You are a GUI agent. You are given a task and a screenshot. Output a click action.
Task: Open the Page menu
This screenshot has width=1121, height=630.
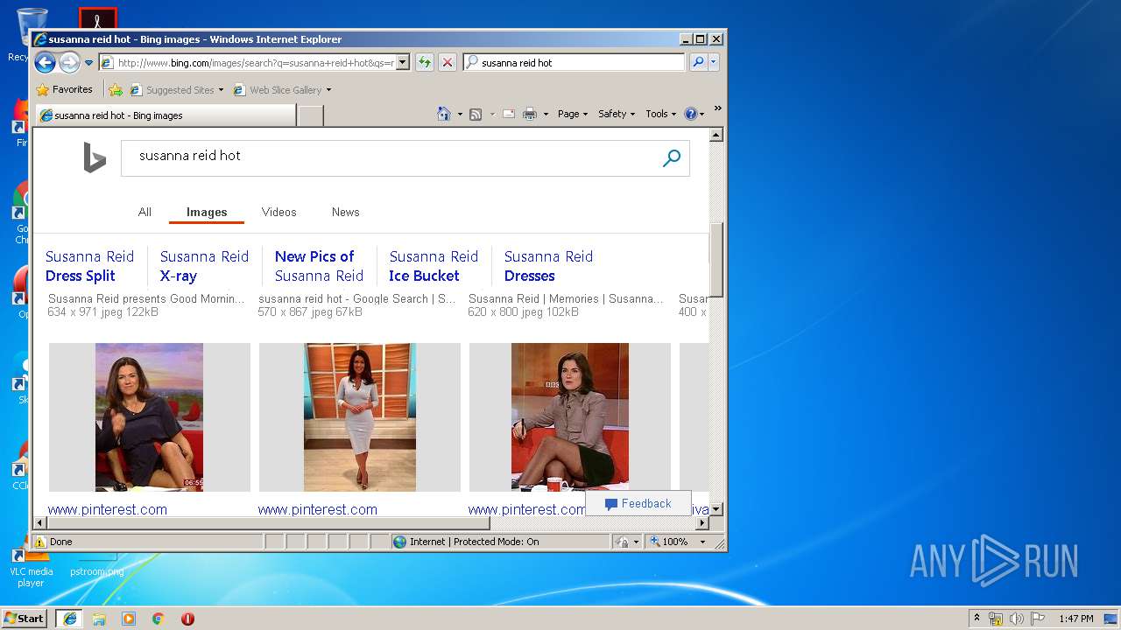[x=573, y=114]
